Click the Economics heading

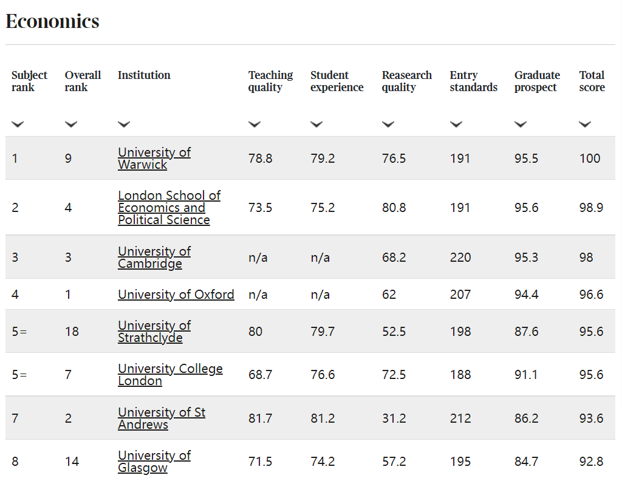pyautogui.click(x=53, y=21)
